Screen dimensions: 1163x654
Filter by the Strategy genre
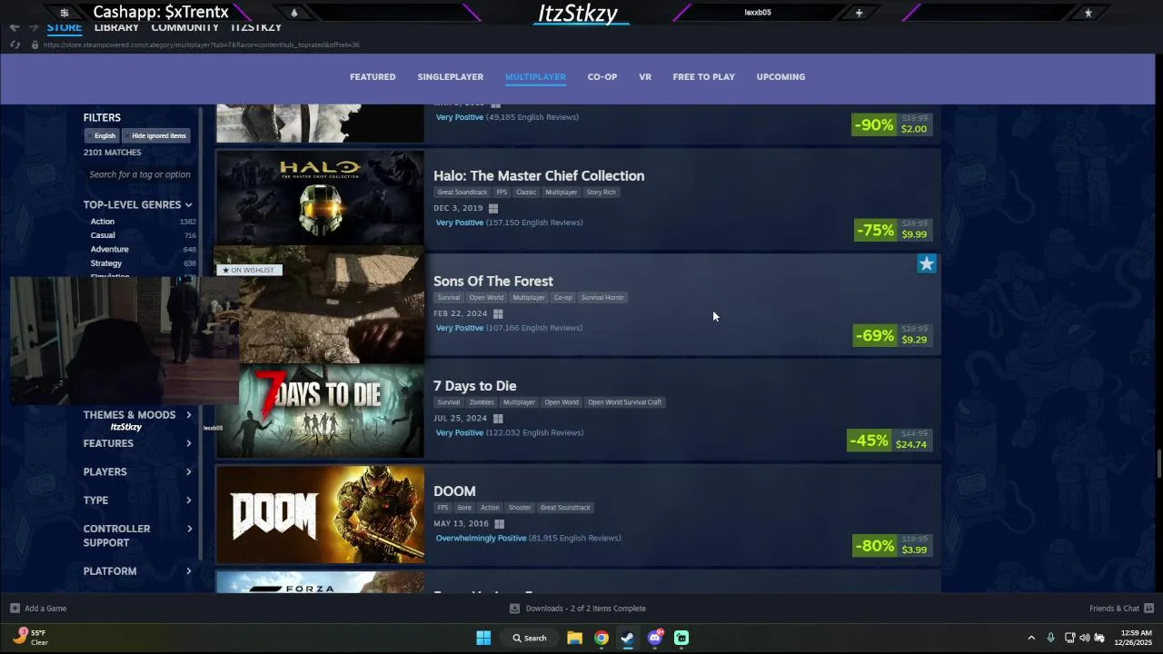pos(106,263)
